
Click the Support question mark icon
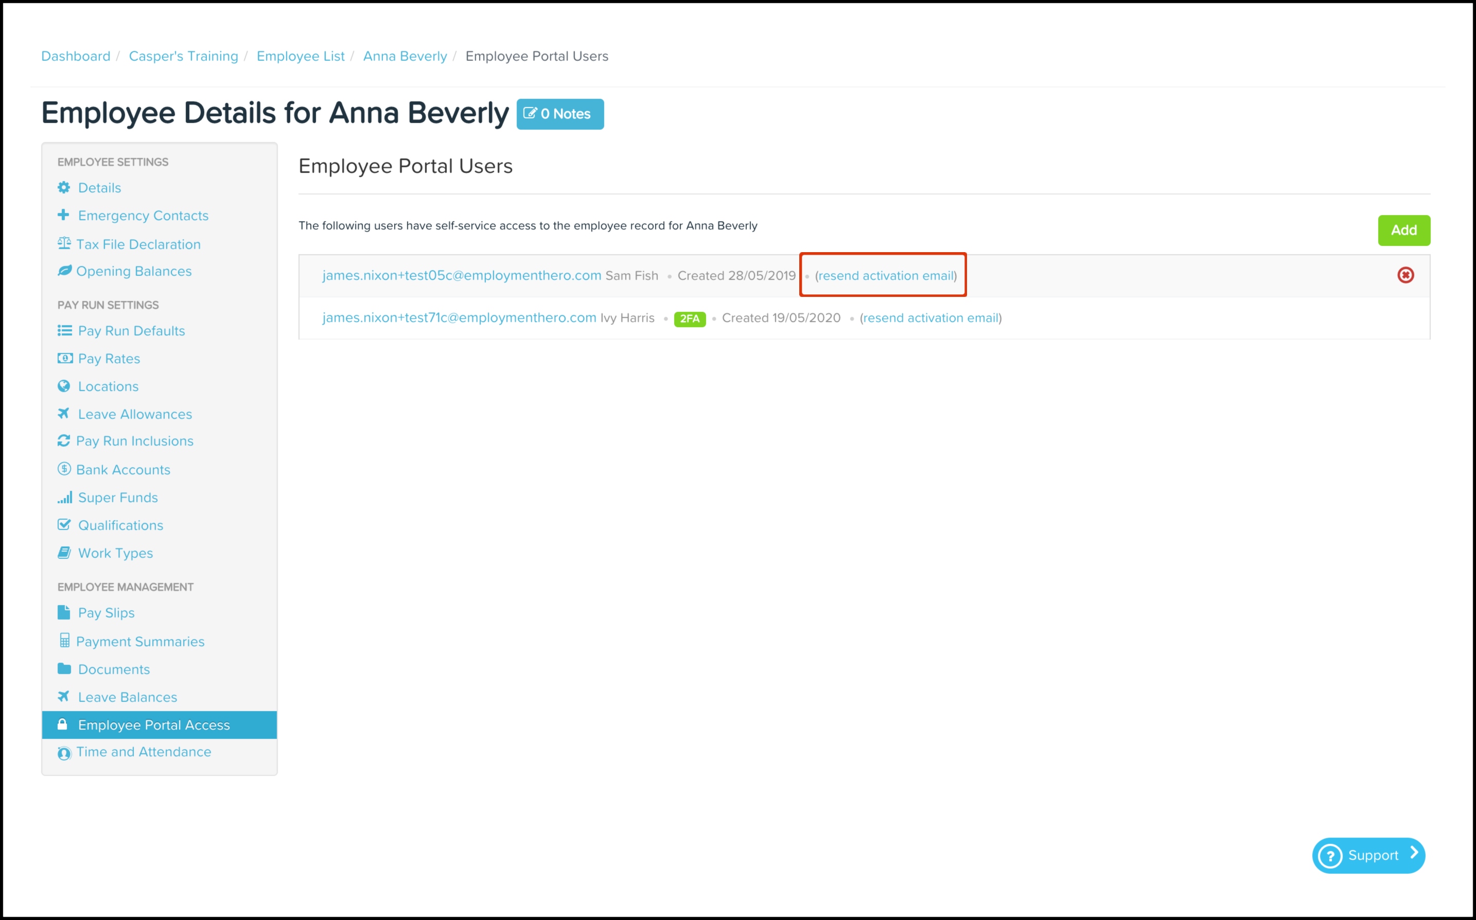pyautogui.click(x=1330, y=856)
